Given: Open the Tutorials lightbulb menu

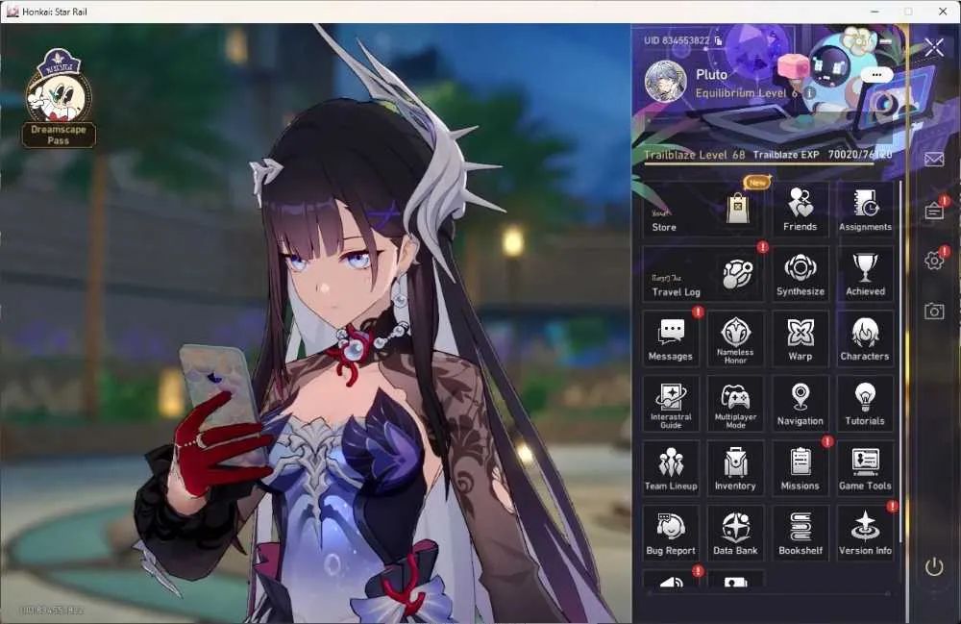Looking at the screenshot, I should pos(866,404).
